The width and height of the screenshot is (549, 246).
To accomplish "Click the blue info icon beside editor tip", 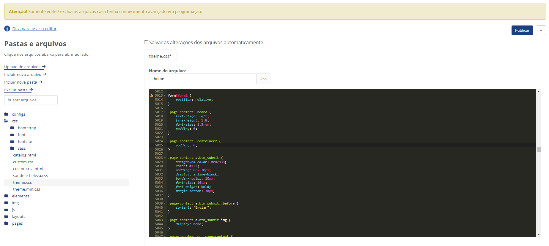I will point(7,28).
